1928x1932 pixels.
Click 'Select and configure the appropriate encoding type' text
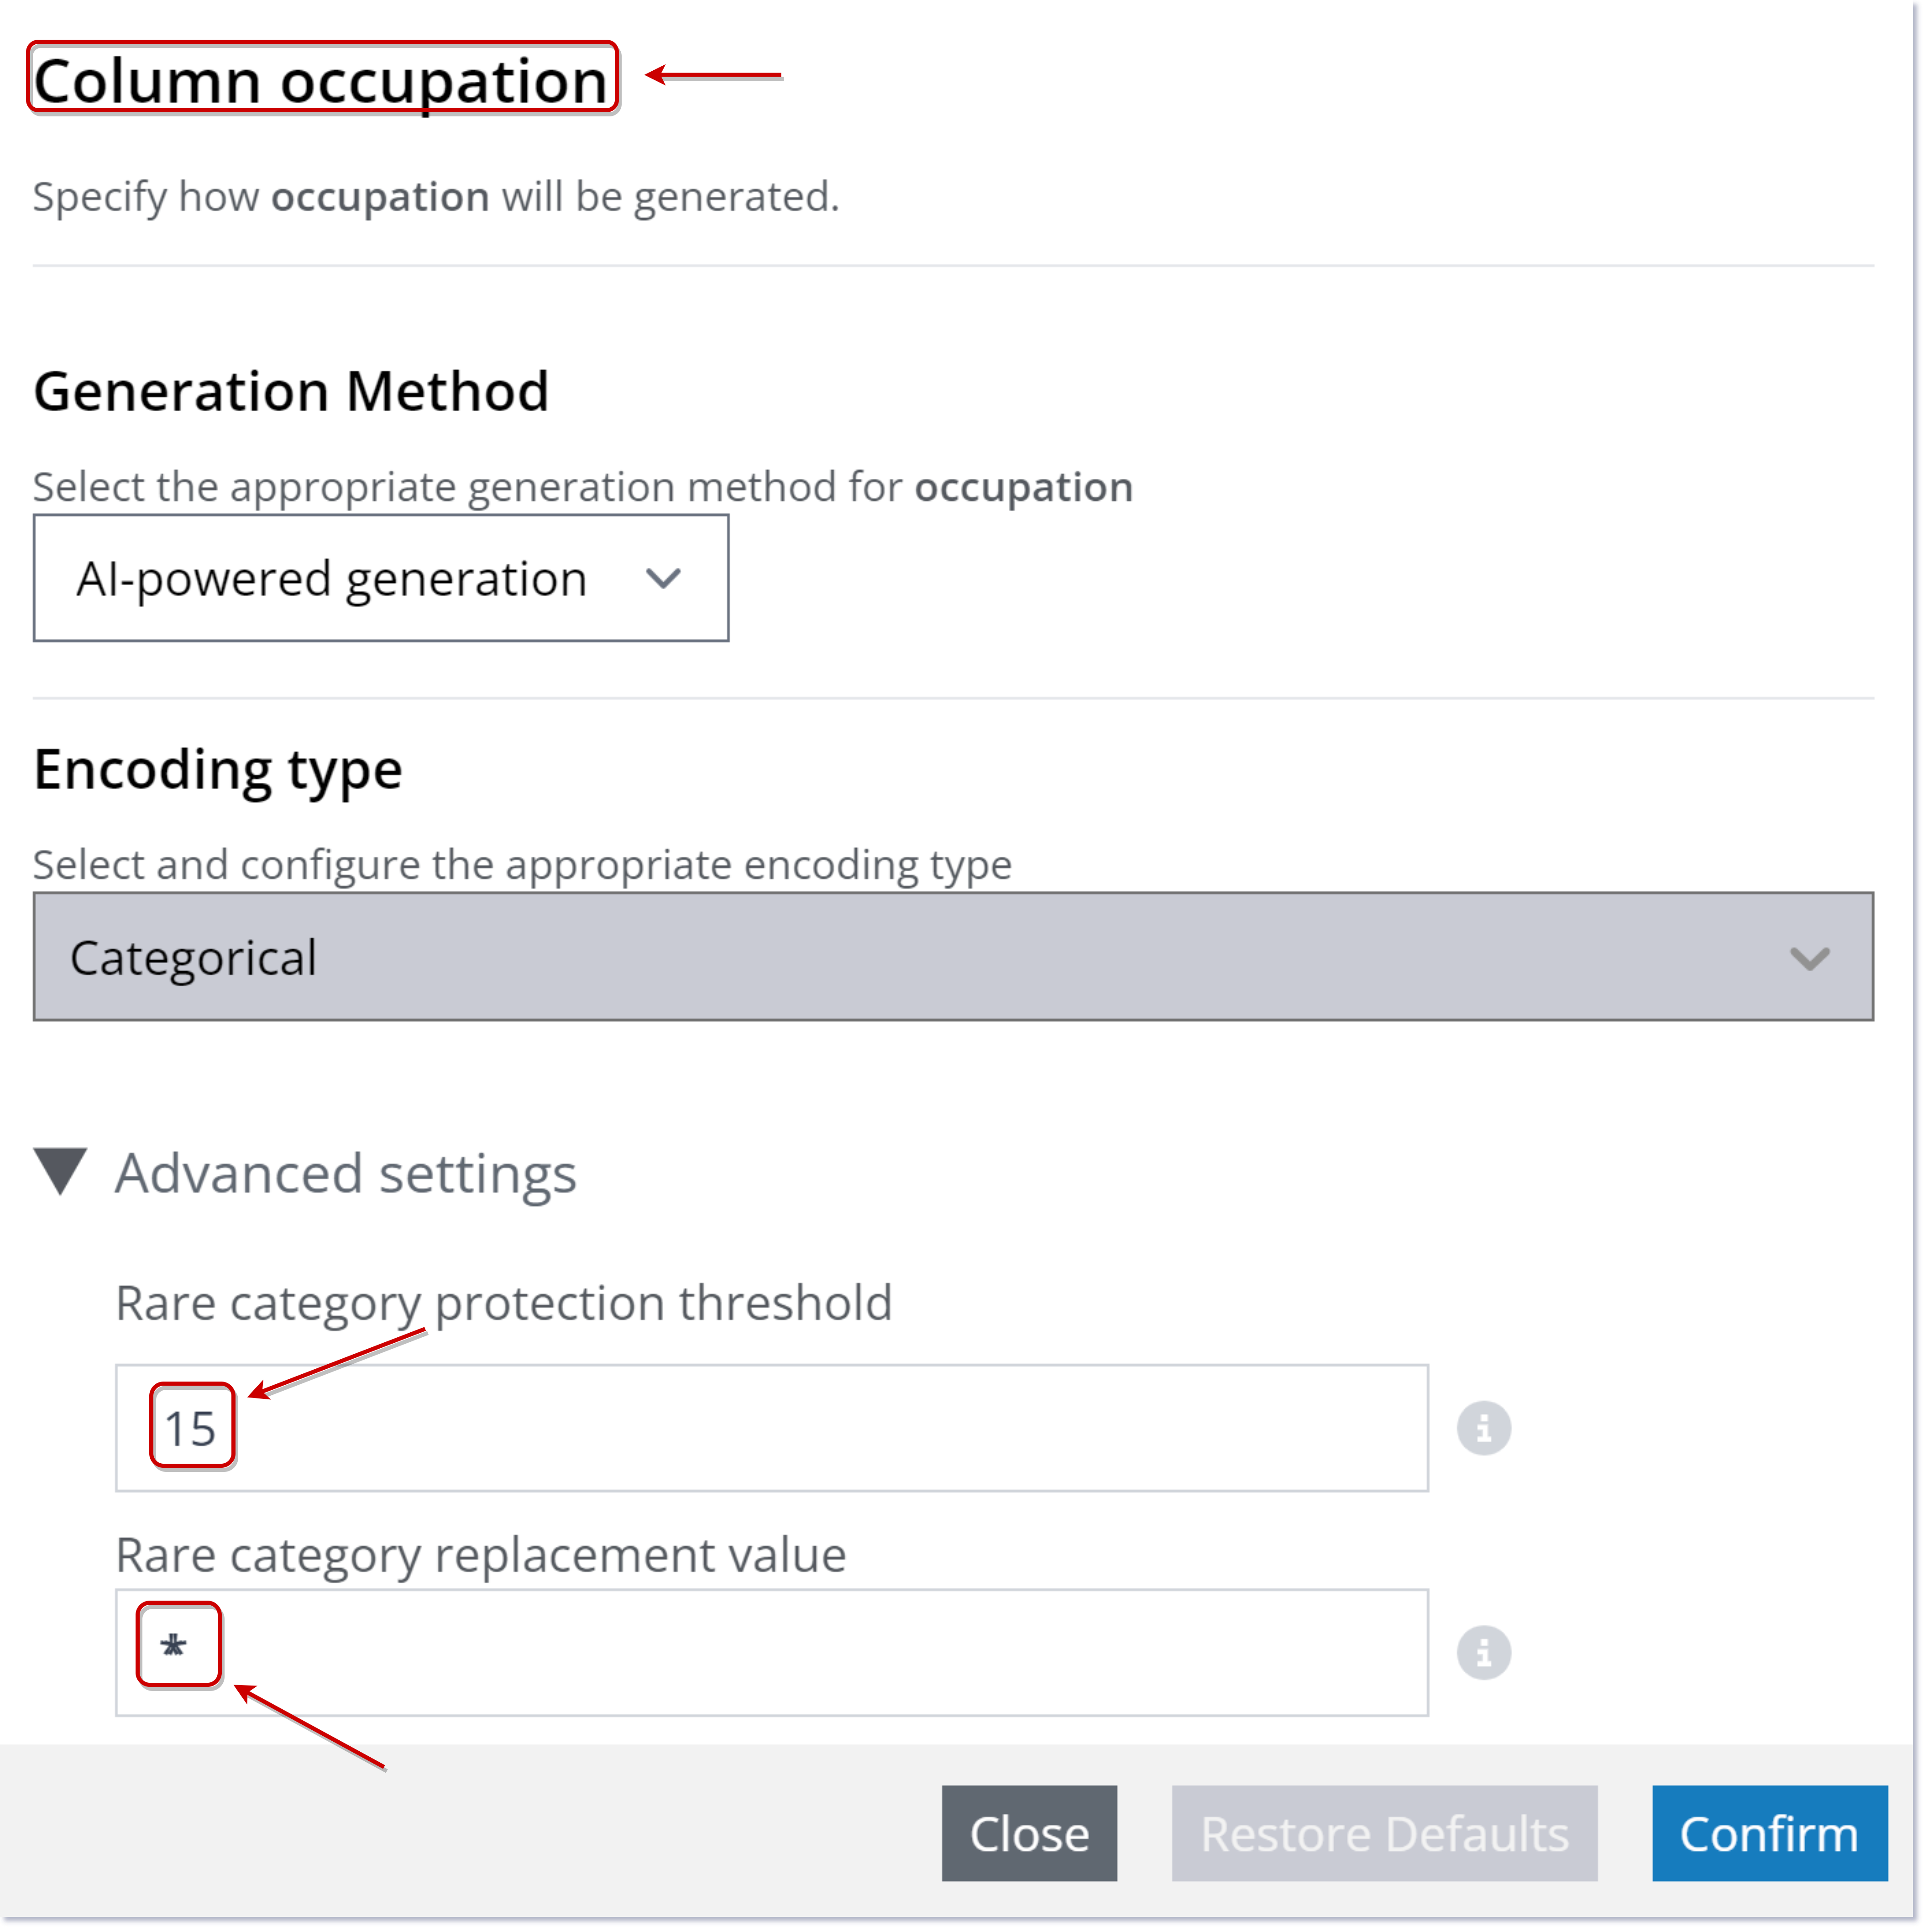click(522, 865)
